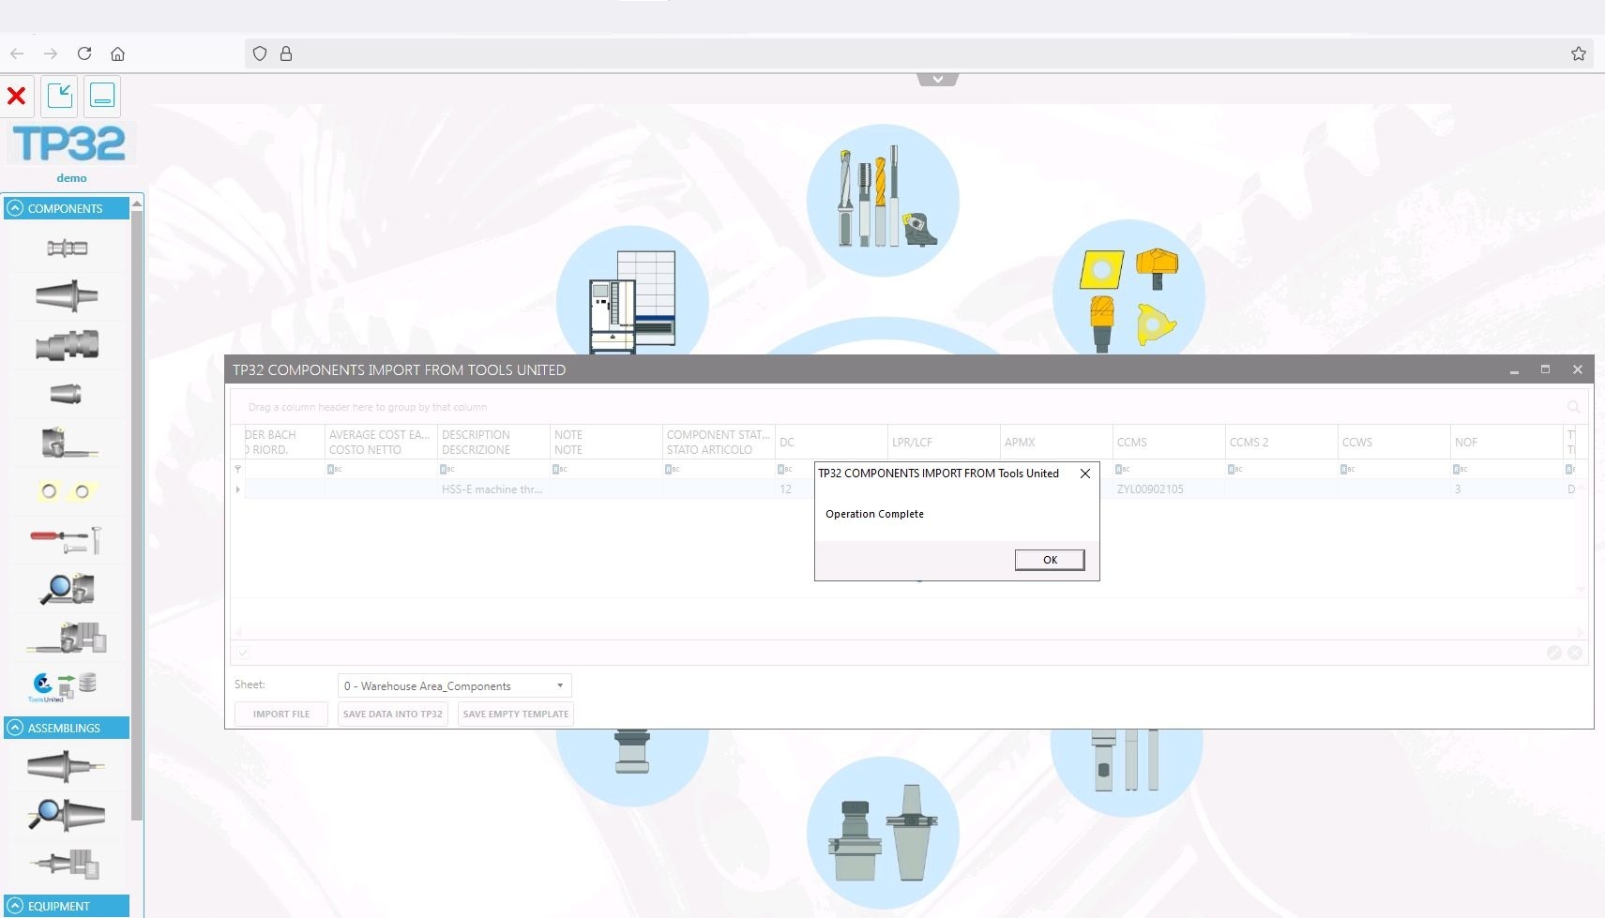Click the browser bookmark star
1605x918 pixels.
tap(1579, 53)
